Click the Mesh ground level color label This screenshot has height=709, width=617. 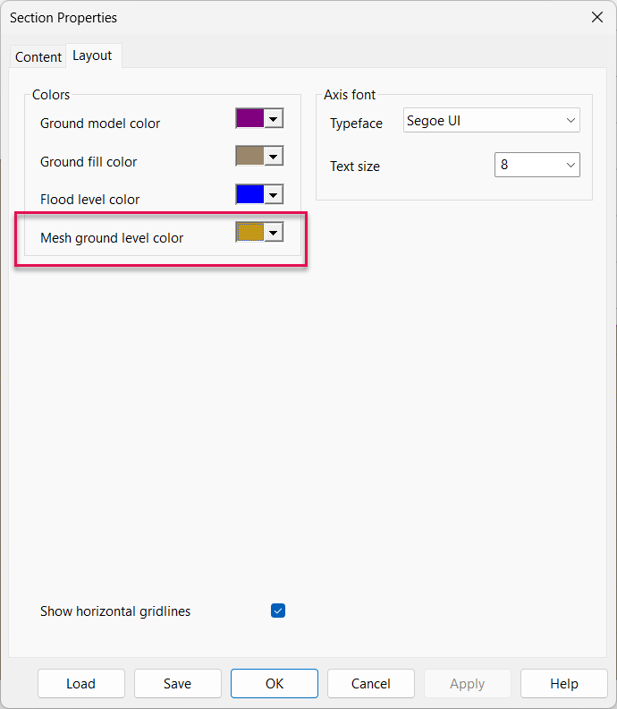point(112,238)
